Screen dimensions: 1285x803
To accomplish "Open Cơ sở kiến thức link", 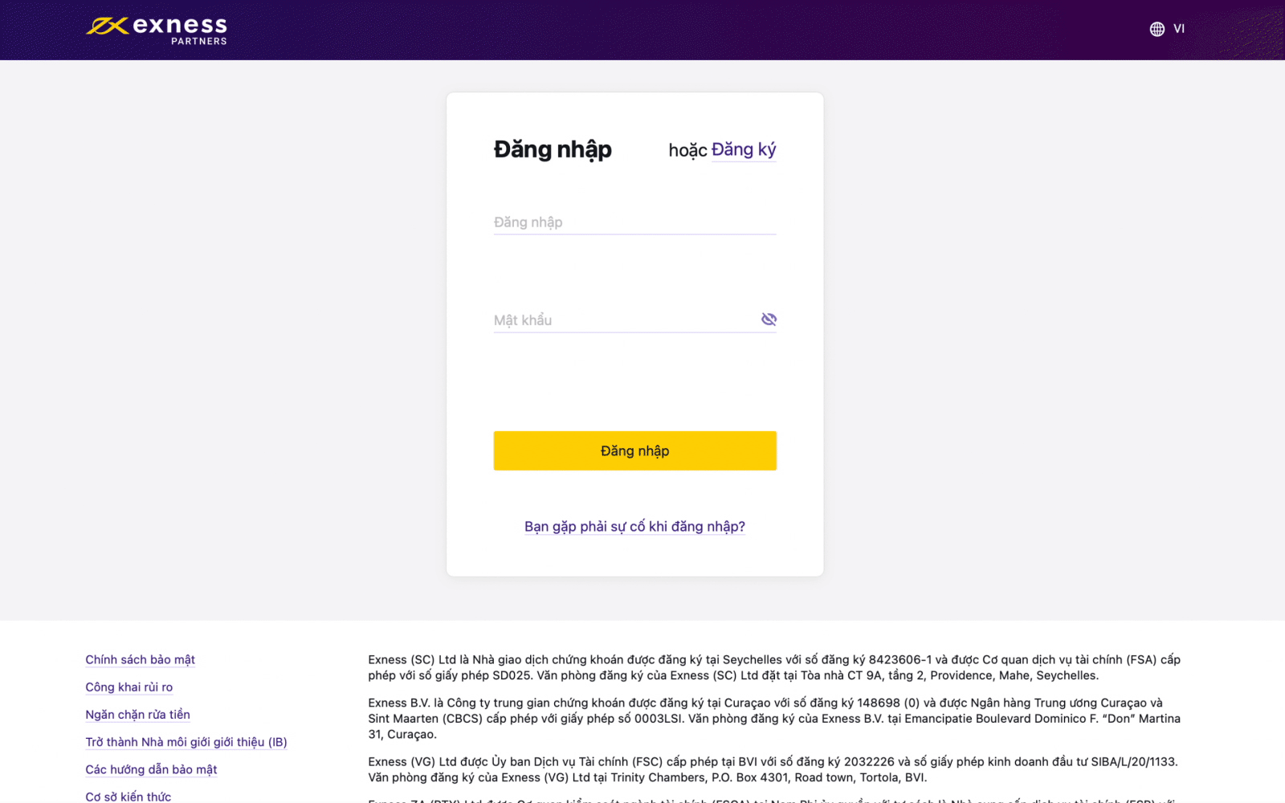I will 128,797.
